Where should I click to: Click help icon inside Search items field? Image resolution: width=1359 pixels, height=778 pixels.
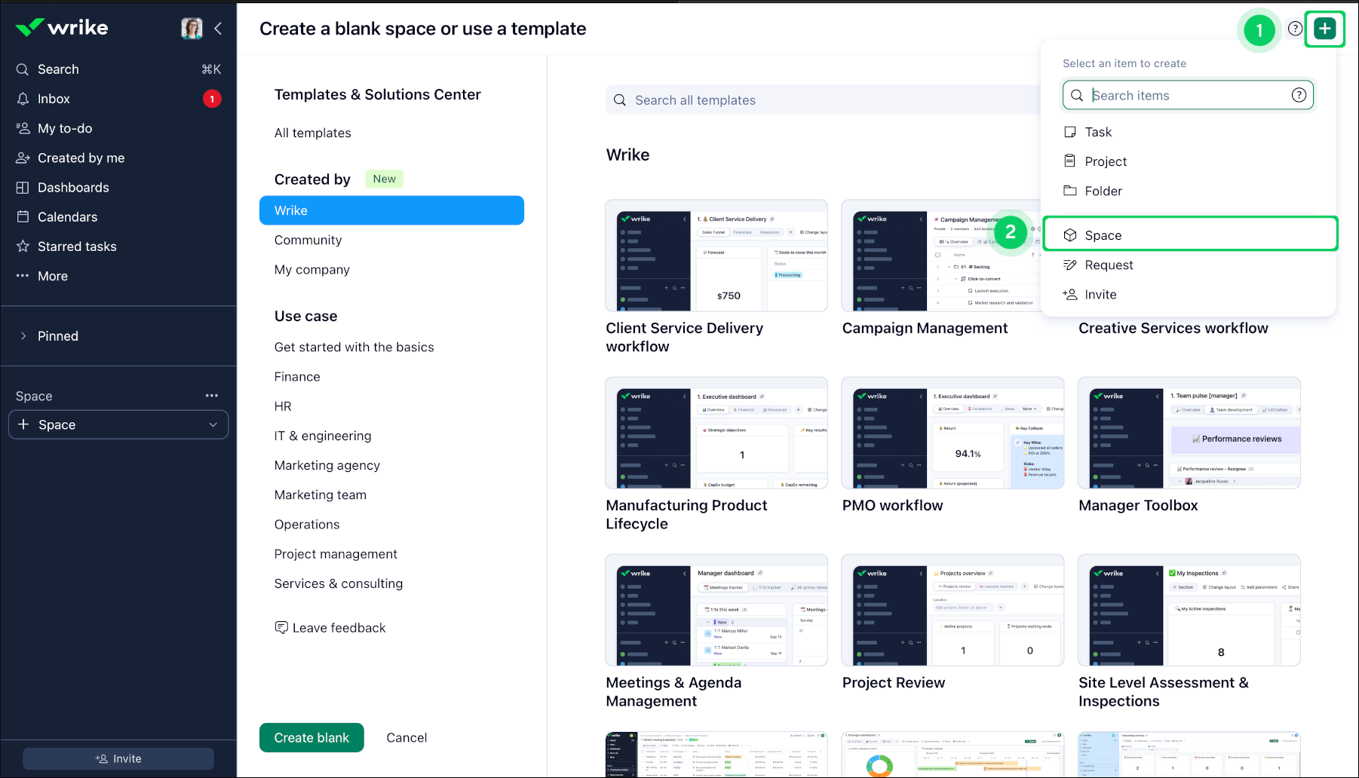click(x=1299, y=95)
